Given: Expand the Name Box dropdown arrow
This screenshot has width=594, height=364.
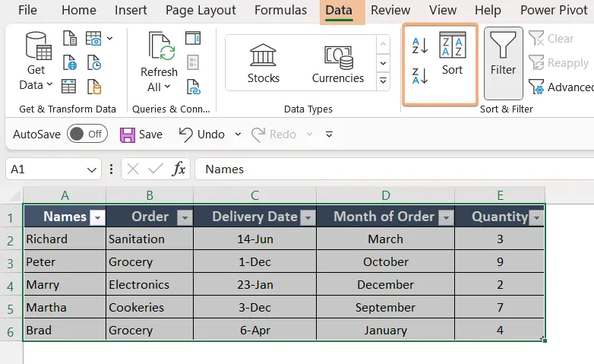Looking at the screenshot, I should (x=92, y=169).
